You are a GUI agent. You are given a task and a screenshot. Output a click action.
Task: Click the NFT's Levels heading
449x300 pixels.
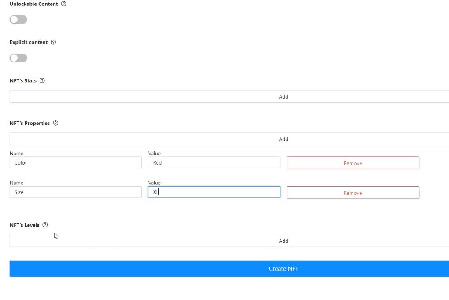(24, 225)
